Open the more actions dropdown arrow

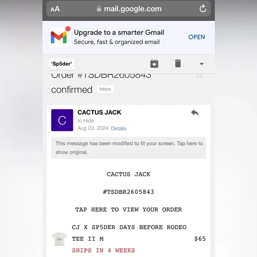pyautogui.click(x=202, y=64)
